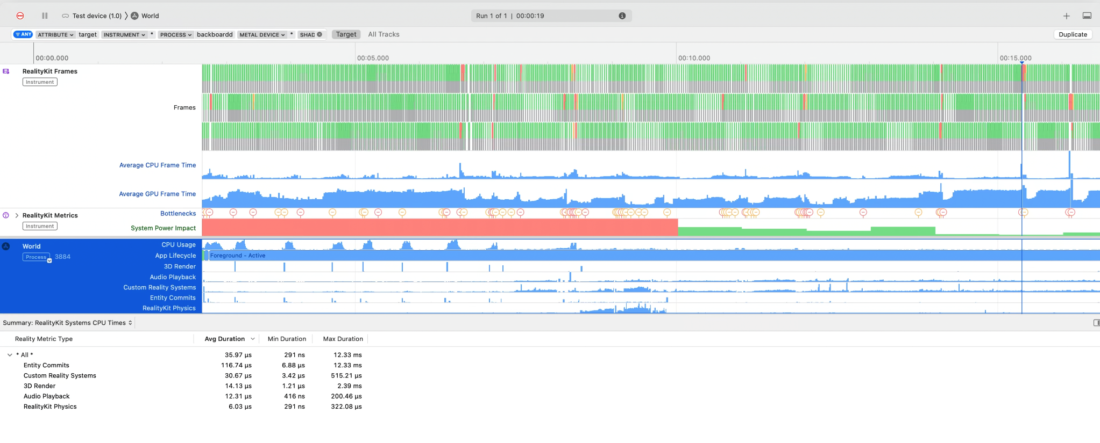Open the PROCESS filter dropdown

[176, 34]
